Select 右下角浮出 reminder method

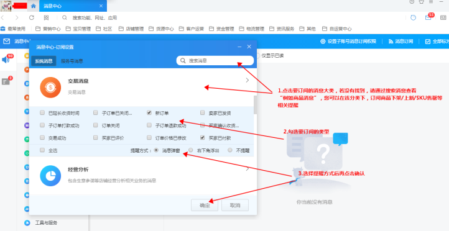click(x=191, y=150)
